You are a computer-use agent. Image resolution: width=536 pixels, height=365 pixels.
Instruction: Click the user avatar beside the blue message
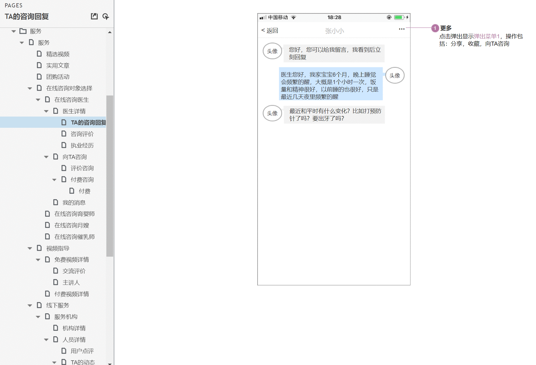[x=395, y=76]
